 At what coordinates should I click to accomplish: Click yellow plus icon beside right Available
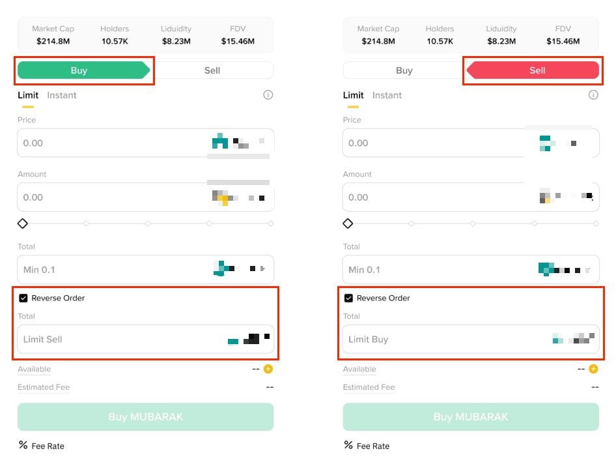pyautogui.click(x=593, y=369)
